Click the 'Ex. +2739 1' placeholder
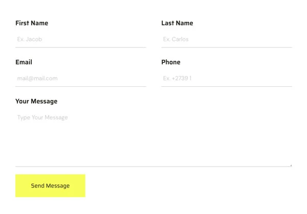 click(x=177, y=78)
